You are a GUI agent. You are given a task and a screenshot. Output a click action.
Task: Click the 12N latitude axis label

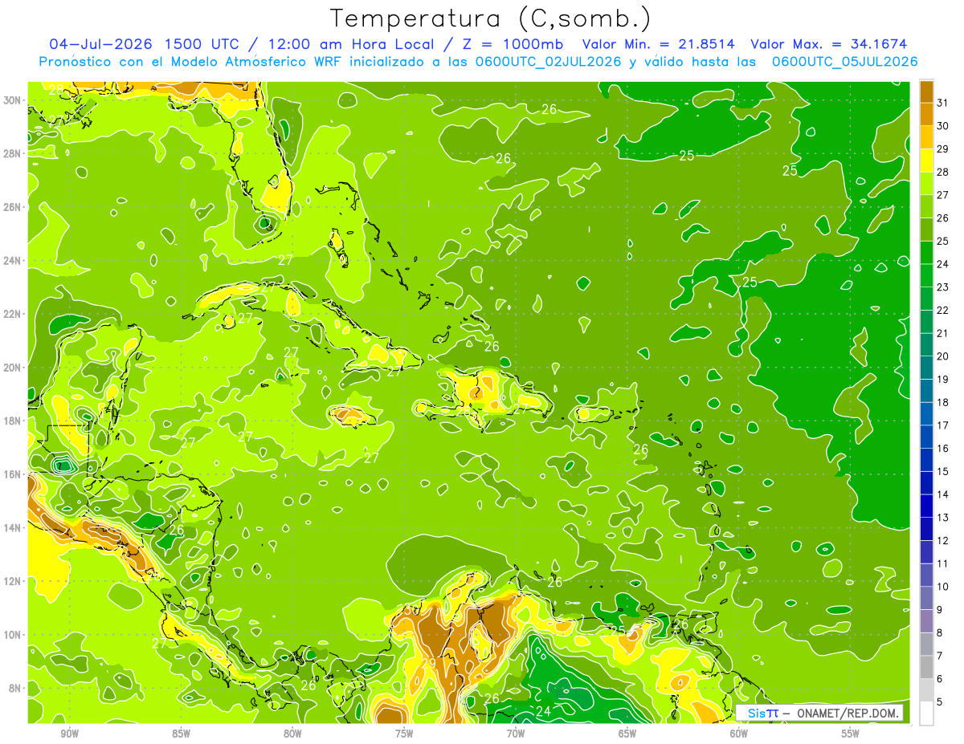tap(13, 581)
